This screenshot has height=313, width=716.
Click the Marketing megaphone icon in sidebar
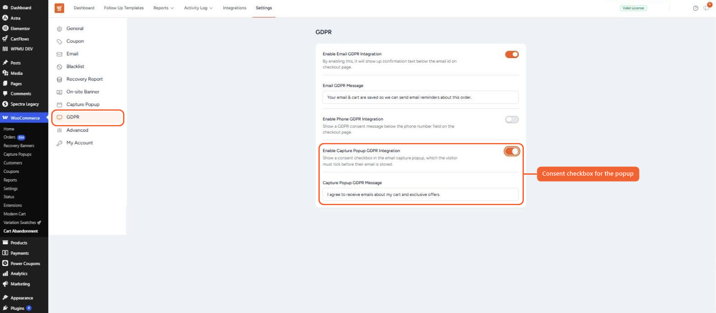tap(5, 284)
